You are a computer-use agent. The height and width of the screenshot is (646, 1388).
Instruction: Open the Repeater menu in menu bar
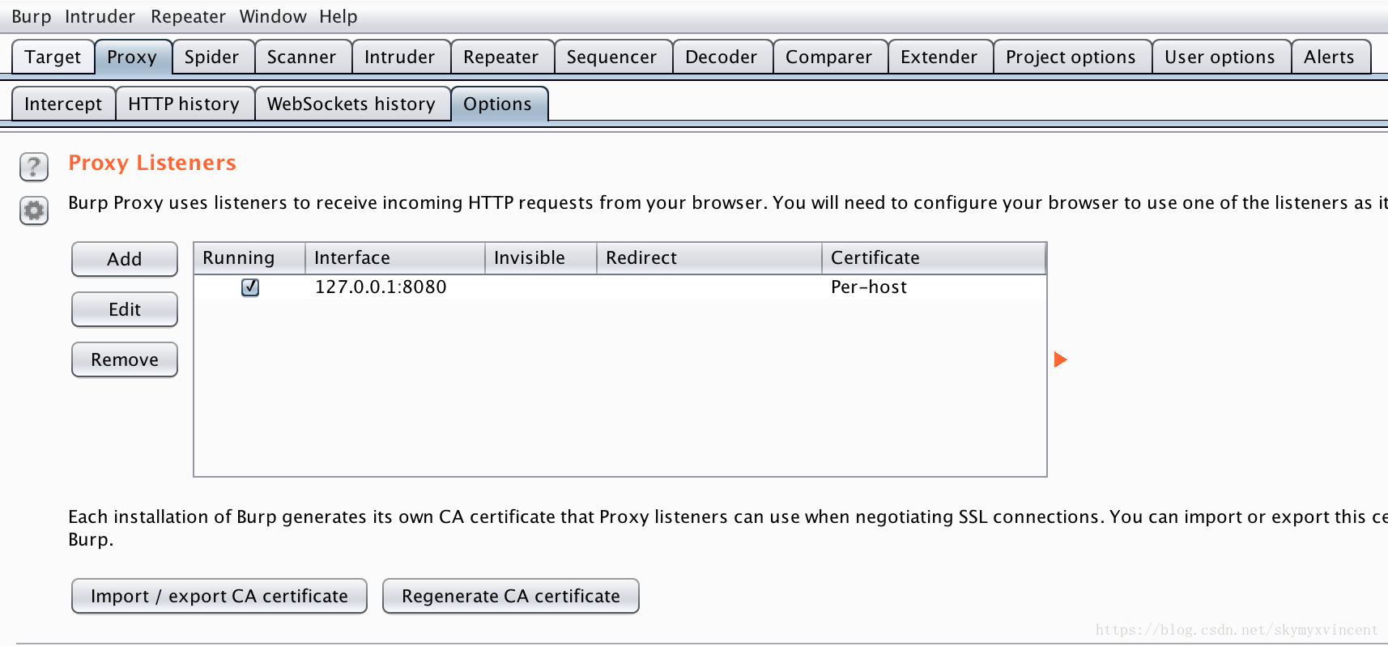188,16
